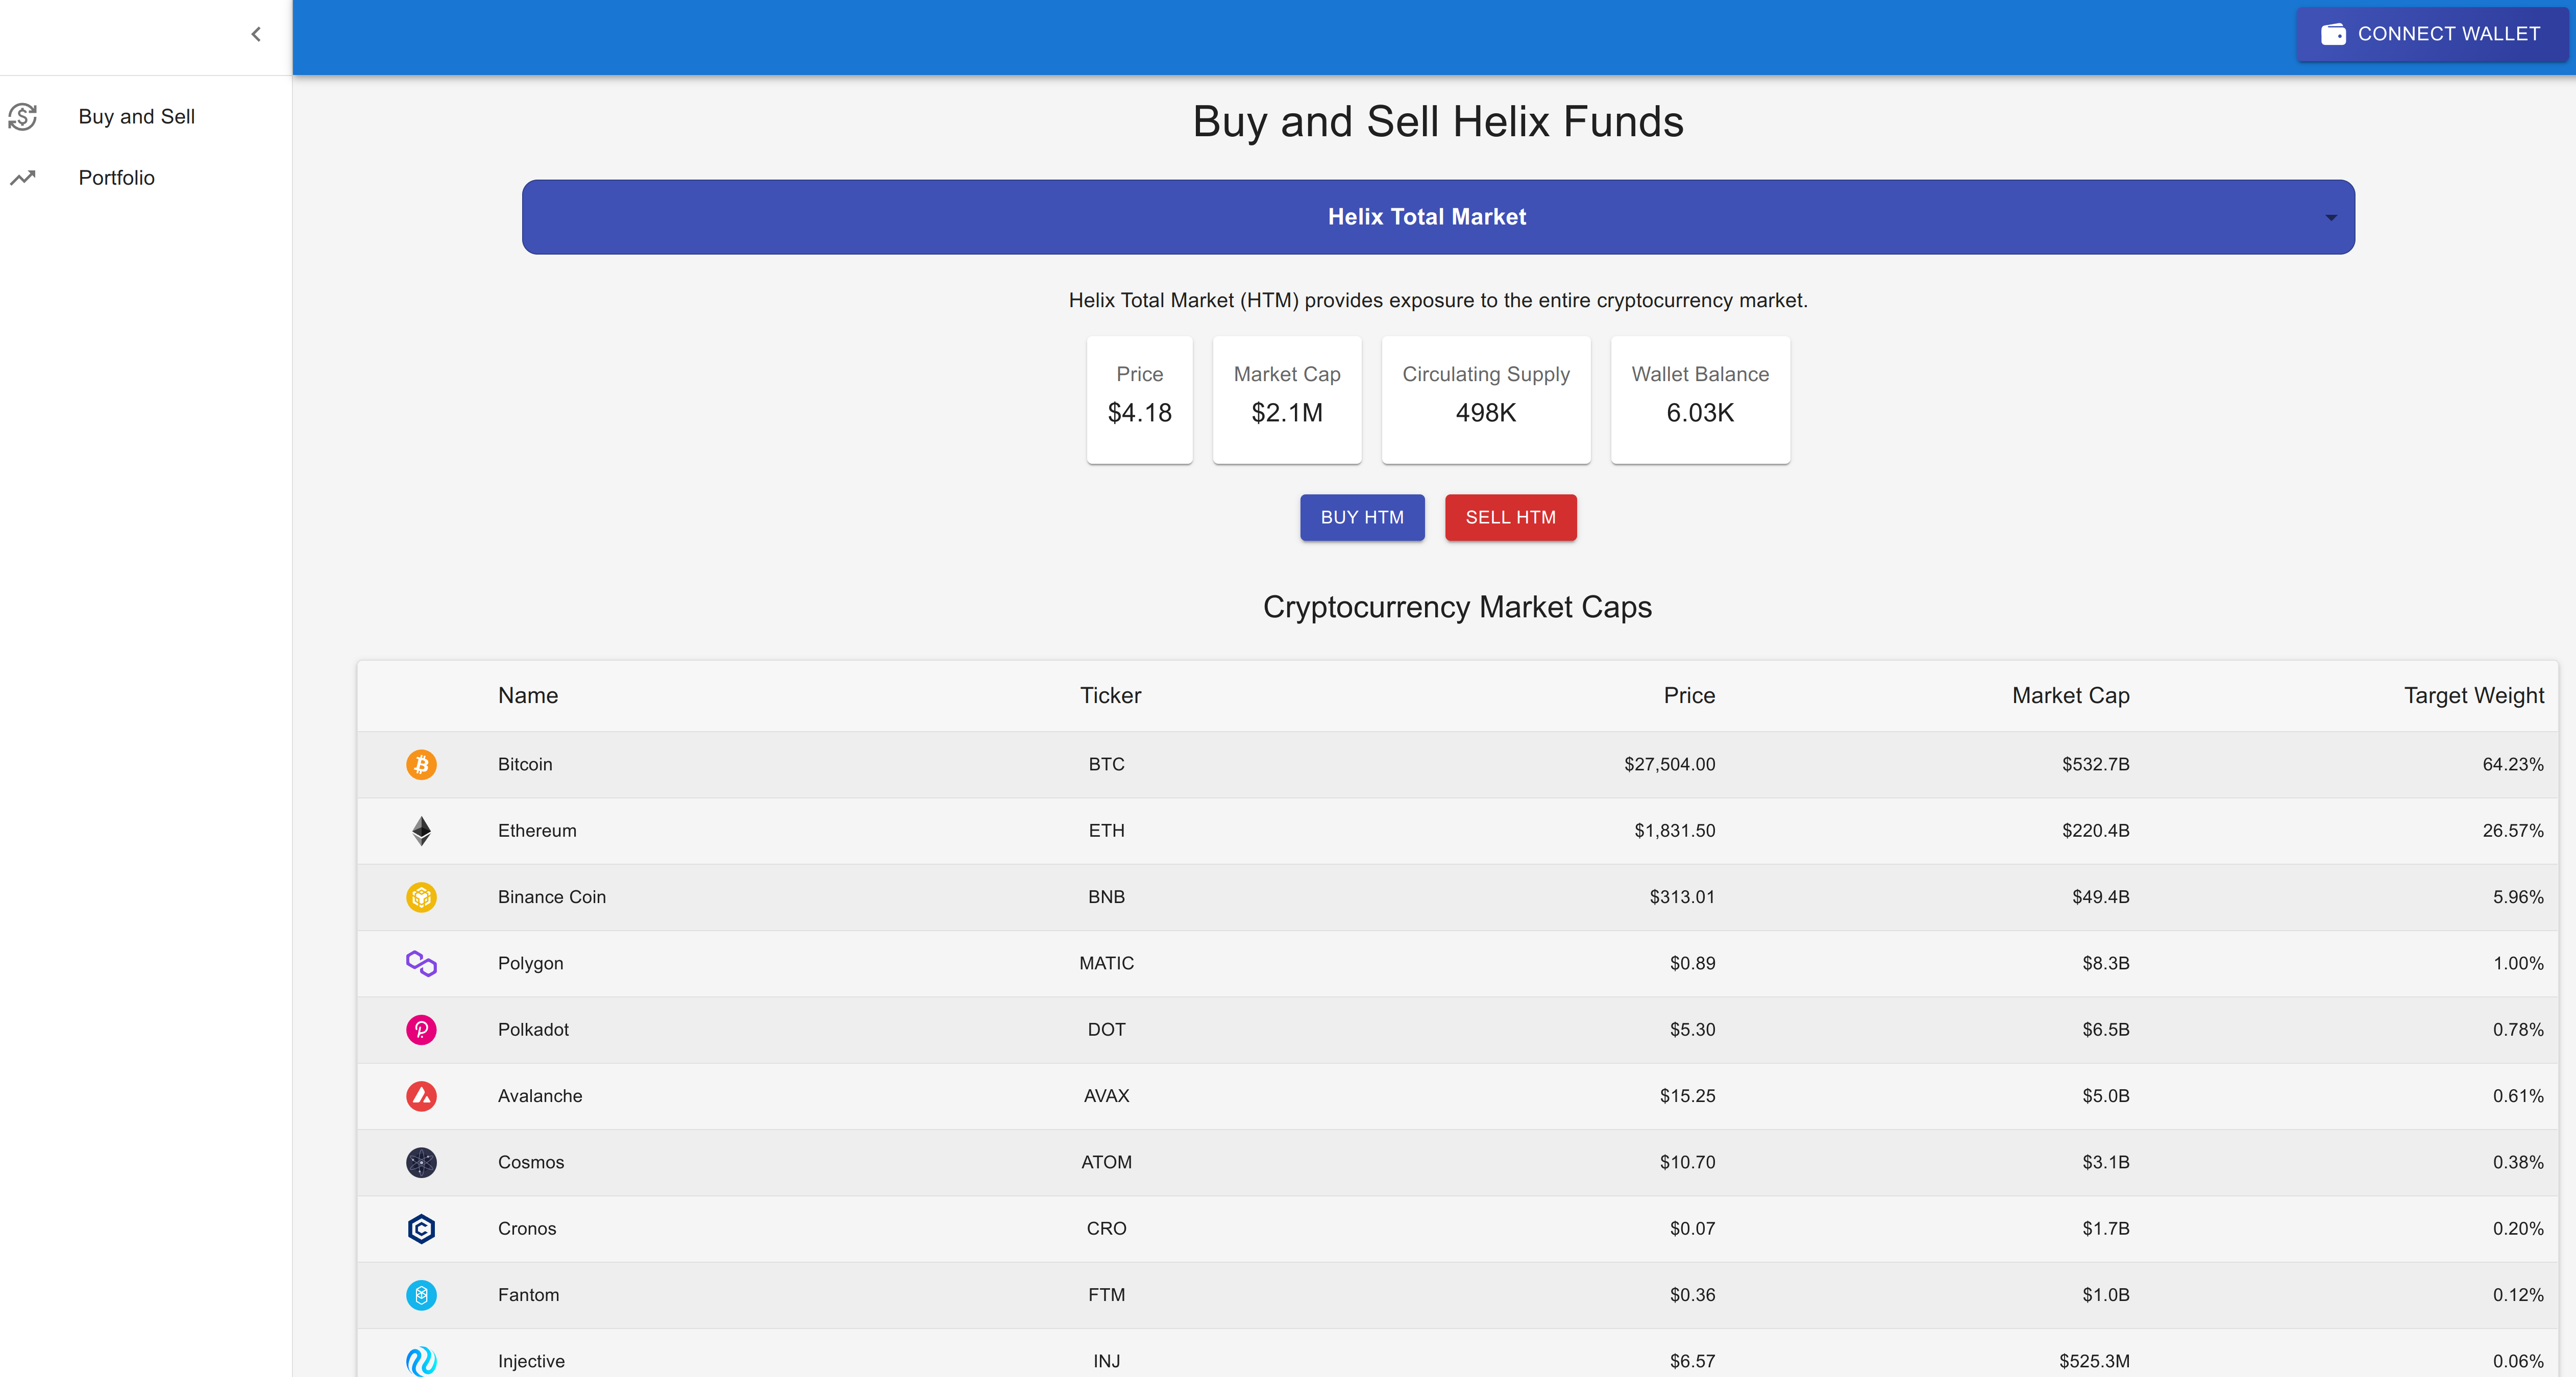Collapse the sidebar using the chevron
Viewport: 2576px width, 1377px height.
click(x=256, y=33)
